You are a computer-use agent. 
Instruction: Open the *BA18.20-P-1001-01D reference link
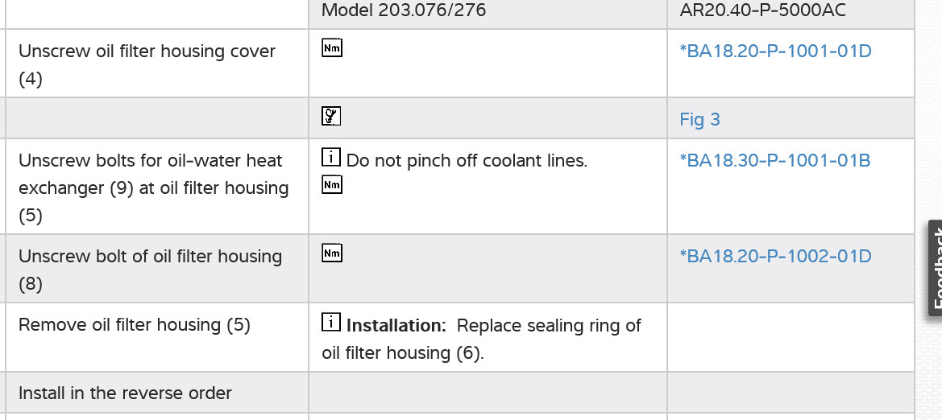pyautogui.click(x=775, y=51)
